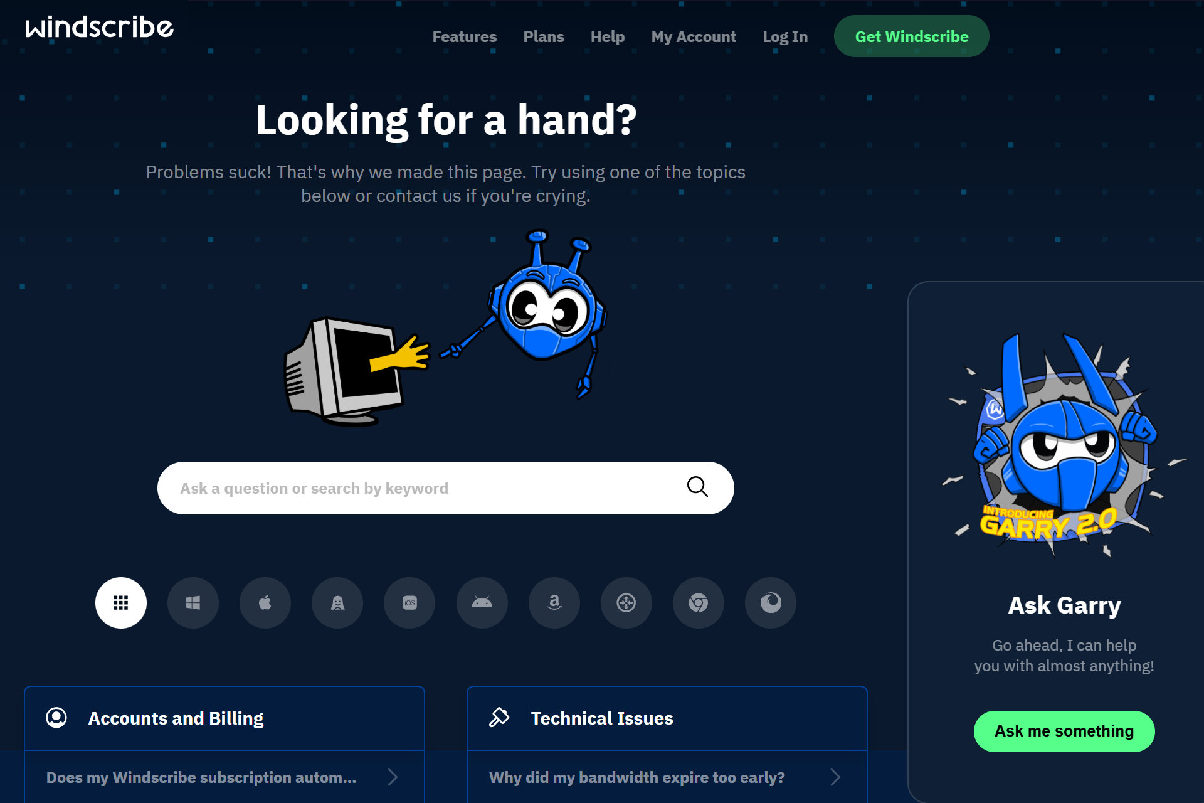
Task: Click the Windows platform icon
Action: [x=193, y=602]
